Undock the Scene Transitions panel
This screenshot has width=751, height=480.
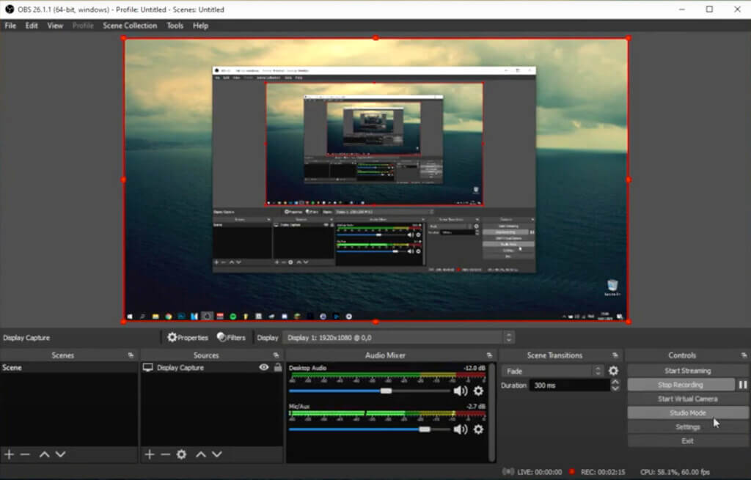615,355
